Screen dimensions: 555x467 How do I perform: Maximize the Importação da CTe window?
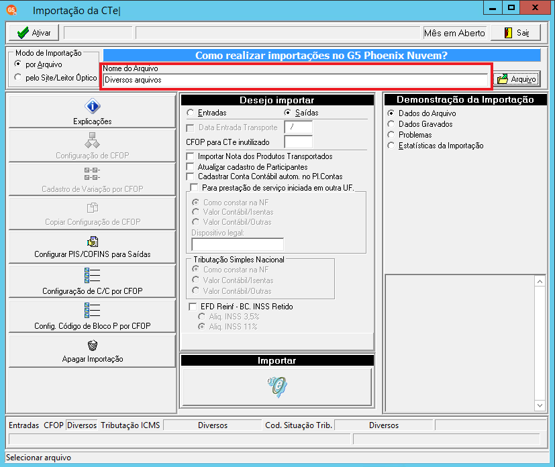(x=511, y=8)
